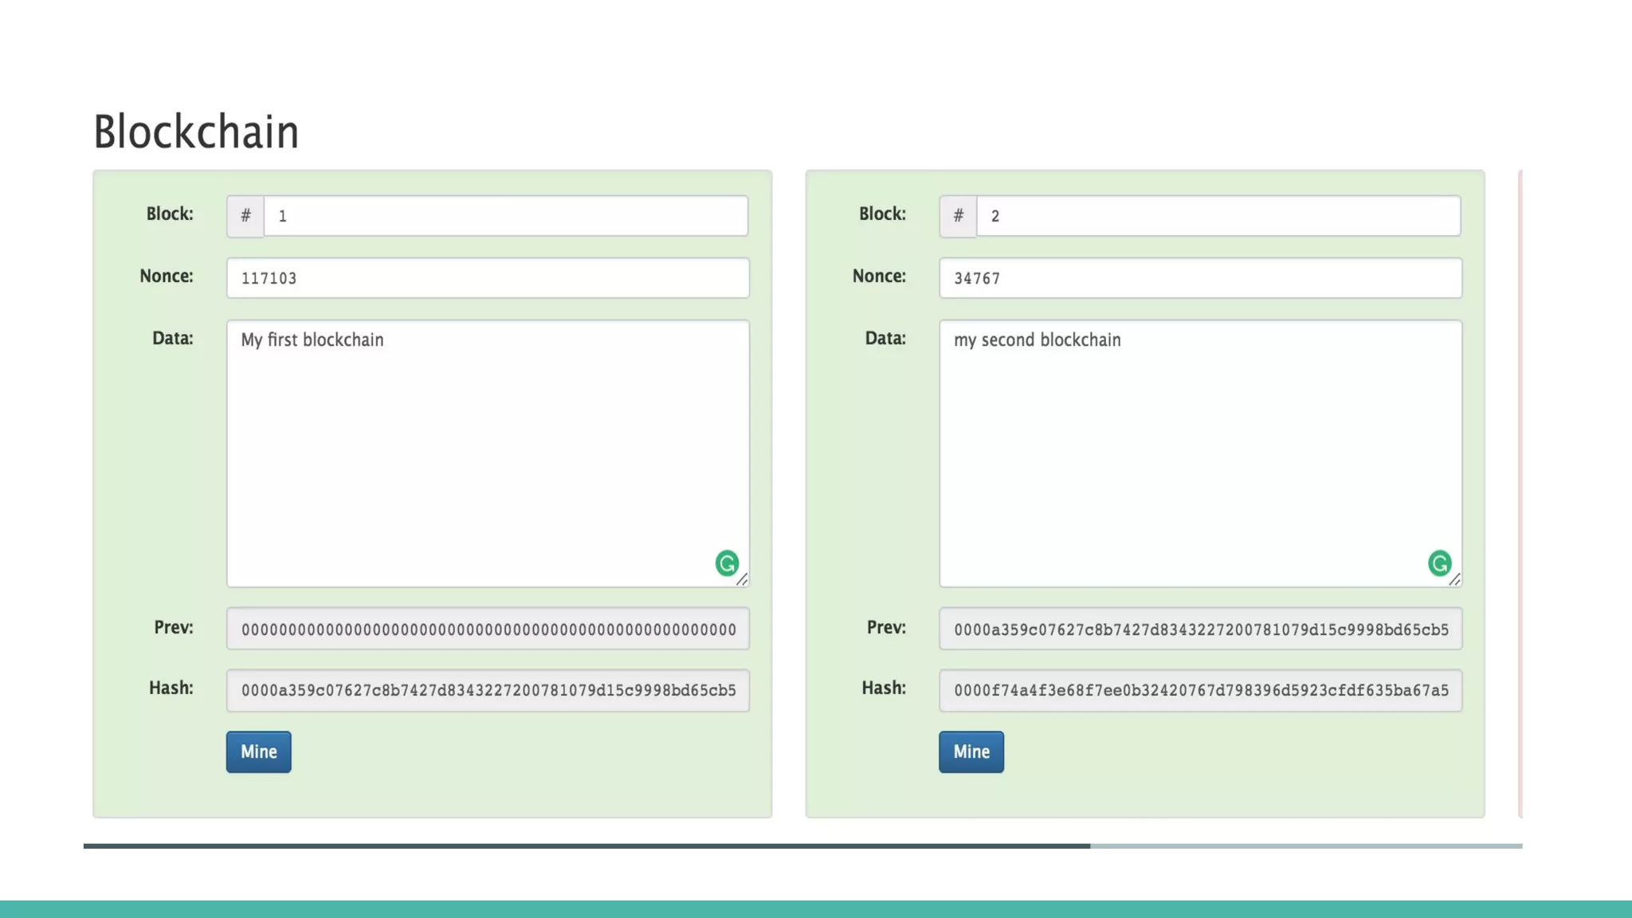Click resize handle of Block 1 data textarea
This screenshot has height=918, width=1632.
tap(742, 580)
